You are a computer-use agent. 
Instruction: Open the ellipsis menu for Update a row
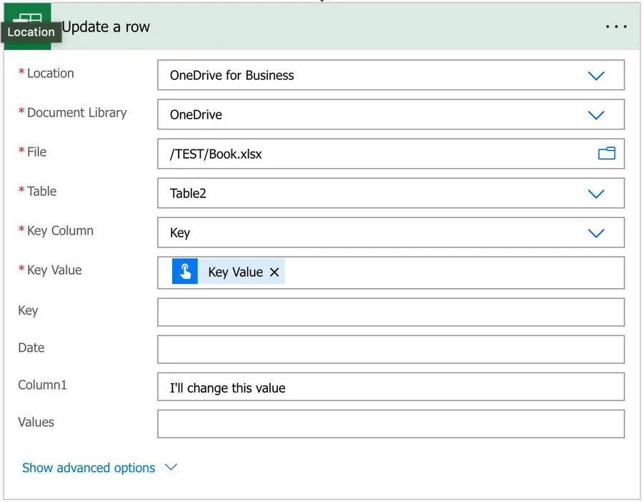coord(616,27)
